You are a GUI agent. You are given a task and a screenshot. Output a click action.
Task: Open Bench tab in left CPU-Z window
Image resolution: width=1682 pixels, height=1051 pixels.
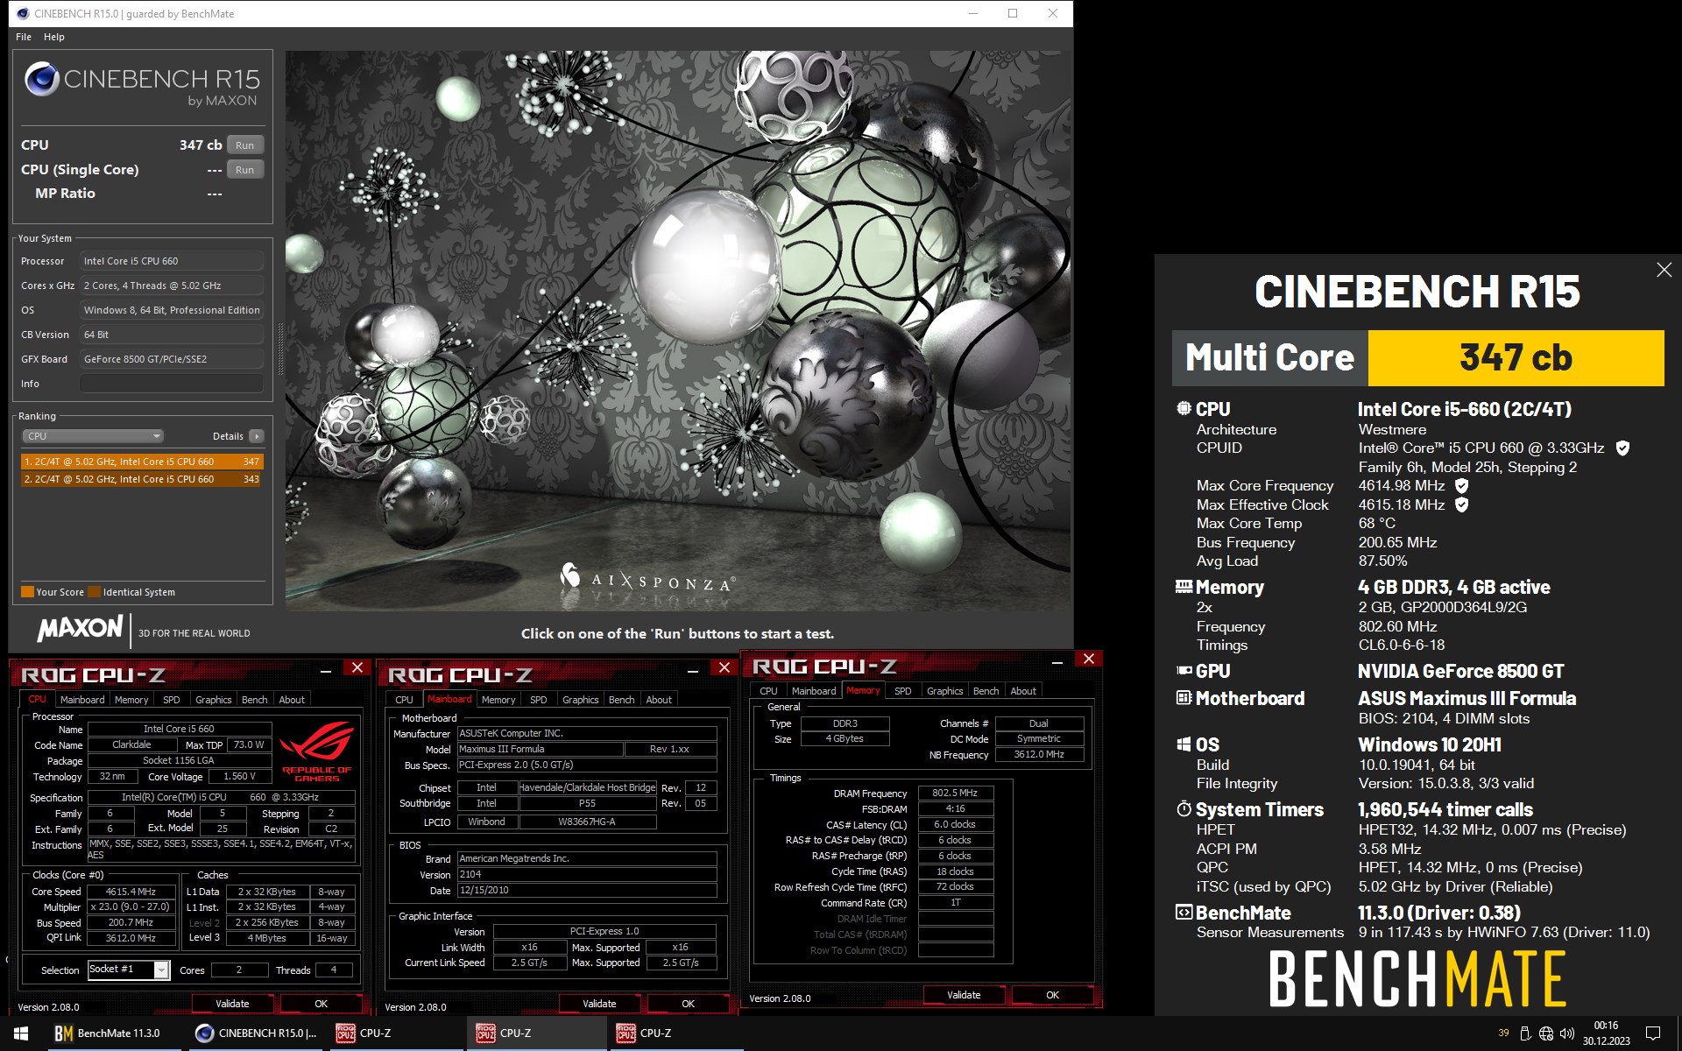click(x=255, y=700)
